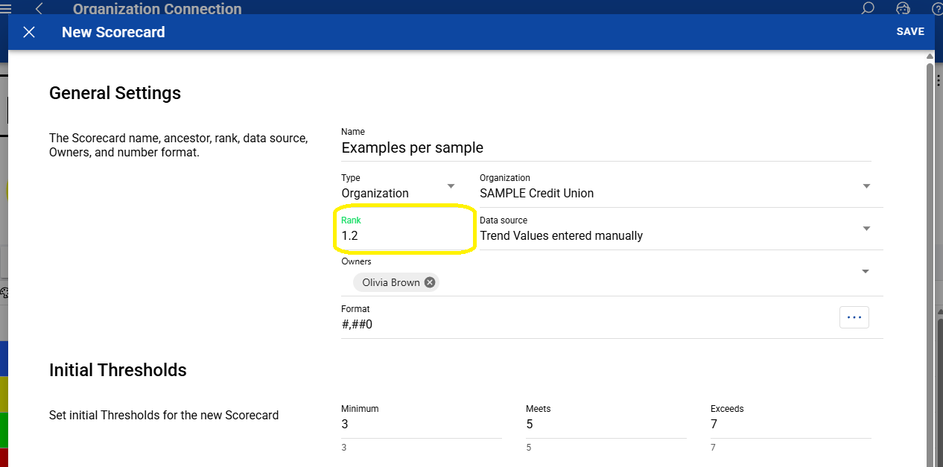The height and width of the screenshot is (467, 943).
Task: Edit the Name field 'Examples per sample'
Action: pyautogui.click(x=606, y=147)
